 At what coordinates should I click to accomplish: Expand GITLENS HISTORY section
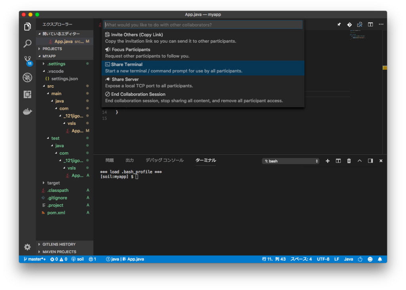tap(65, 244)
